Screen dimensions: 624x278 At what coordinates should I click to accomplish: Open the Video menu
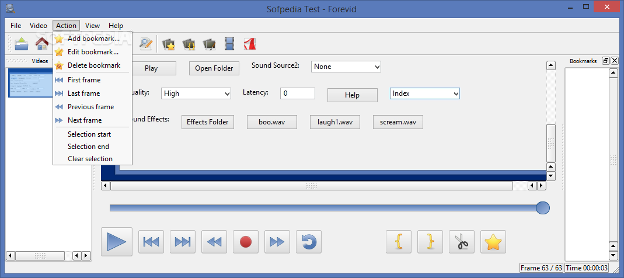pyautogui.click(x=38, y=26)
